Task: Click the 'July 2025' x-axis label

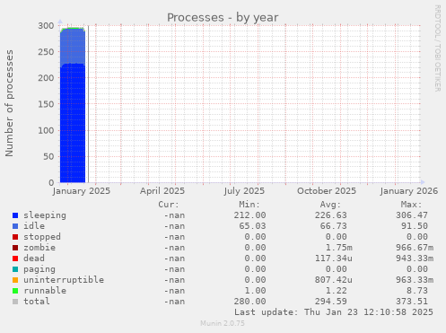Action: (x=244, y=191)
